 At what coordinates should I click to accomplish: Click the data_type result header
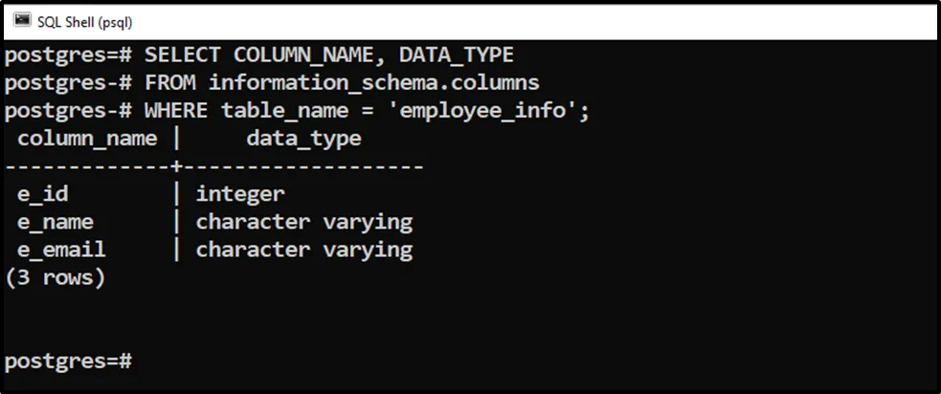(x=303, y=139)
